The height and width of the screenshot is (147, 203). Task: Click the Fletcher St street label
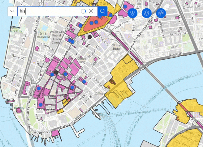point(100,84)
